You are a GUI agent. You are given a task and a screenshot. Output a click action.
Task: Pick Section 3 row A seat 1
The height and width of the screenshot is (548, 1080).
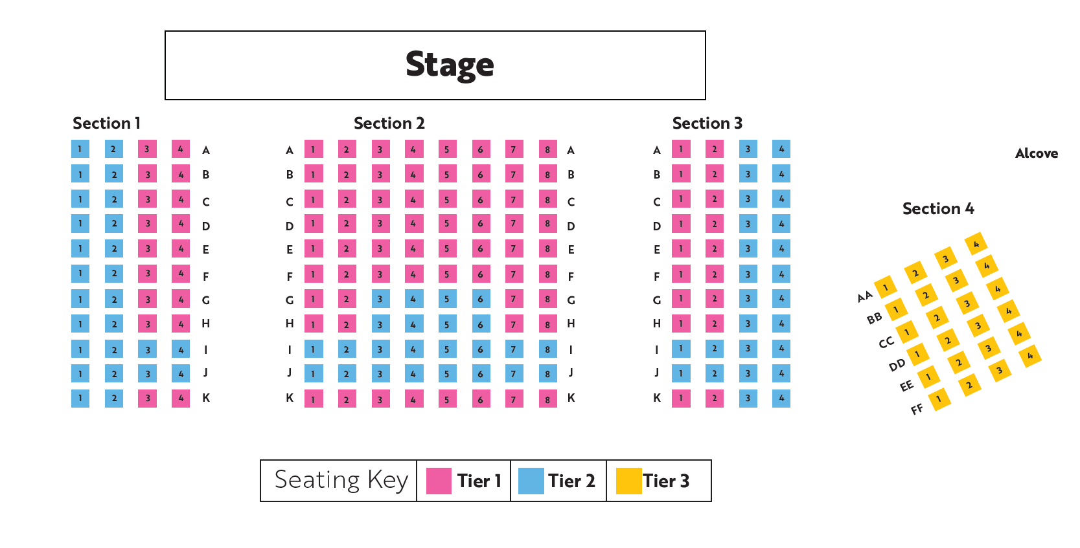click(681, 149)
